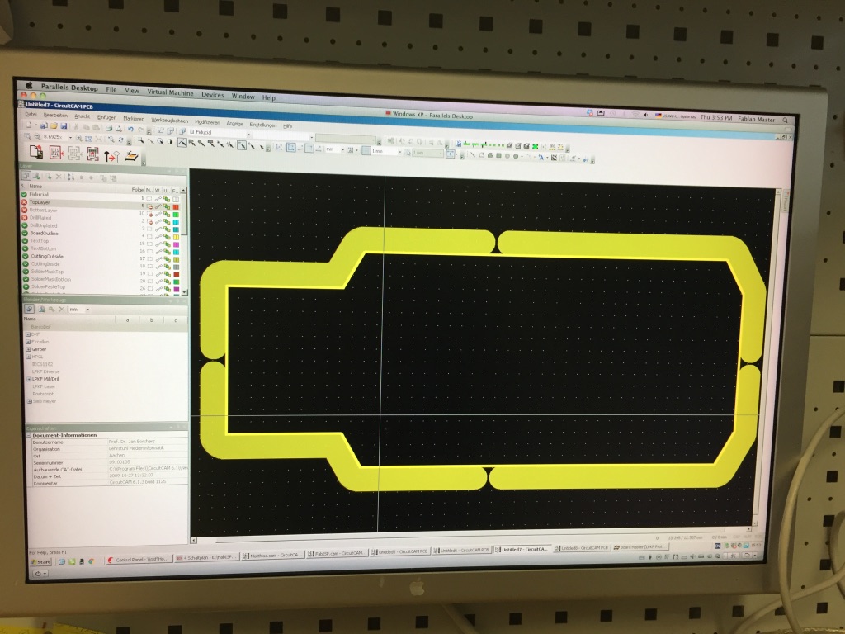
Task: Expand the DXF node in the tools tree
Action: (28, 334)
